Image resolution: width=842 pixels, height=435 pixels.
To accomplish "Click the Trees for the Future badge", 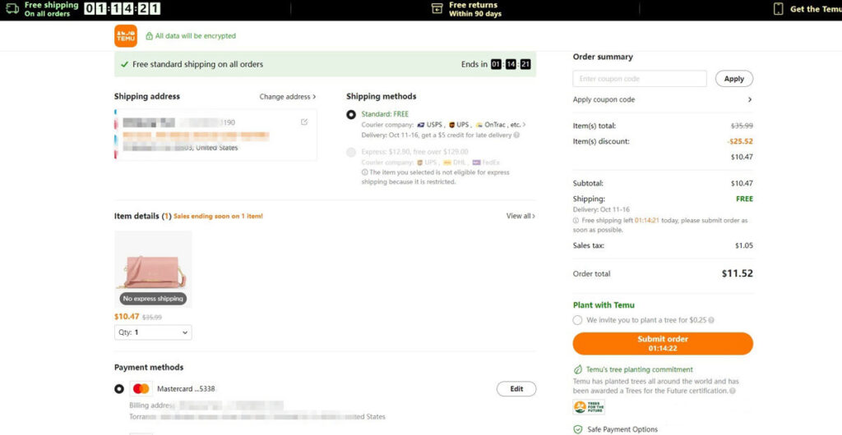I will 583,407.
